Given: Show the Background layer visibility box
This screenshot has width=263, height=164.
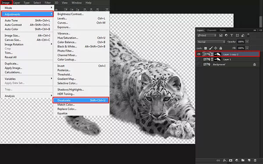Looking at the screenshot, I should pos(199,64).
